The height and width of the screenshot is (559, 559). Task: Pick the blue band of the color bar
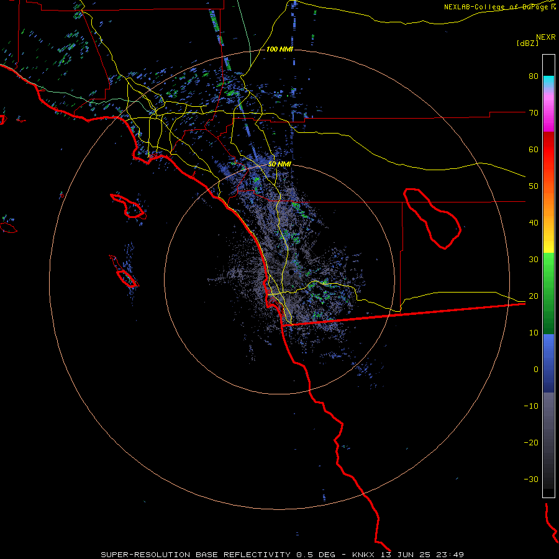click(548, 363)
